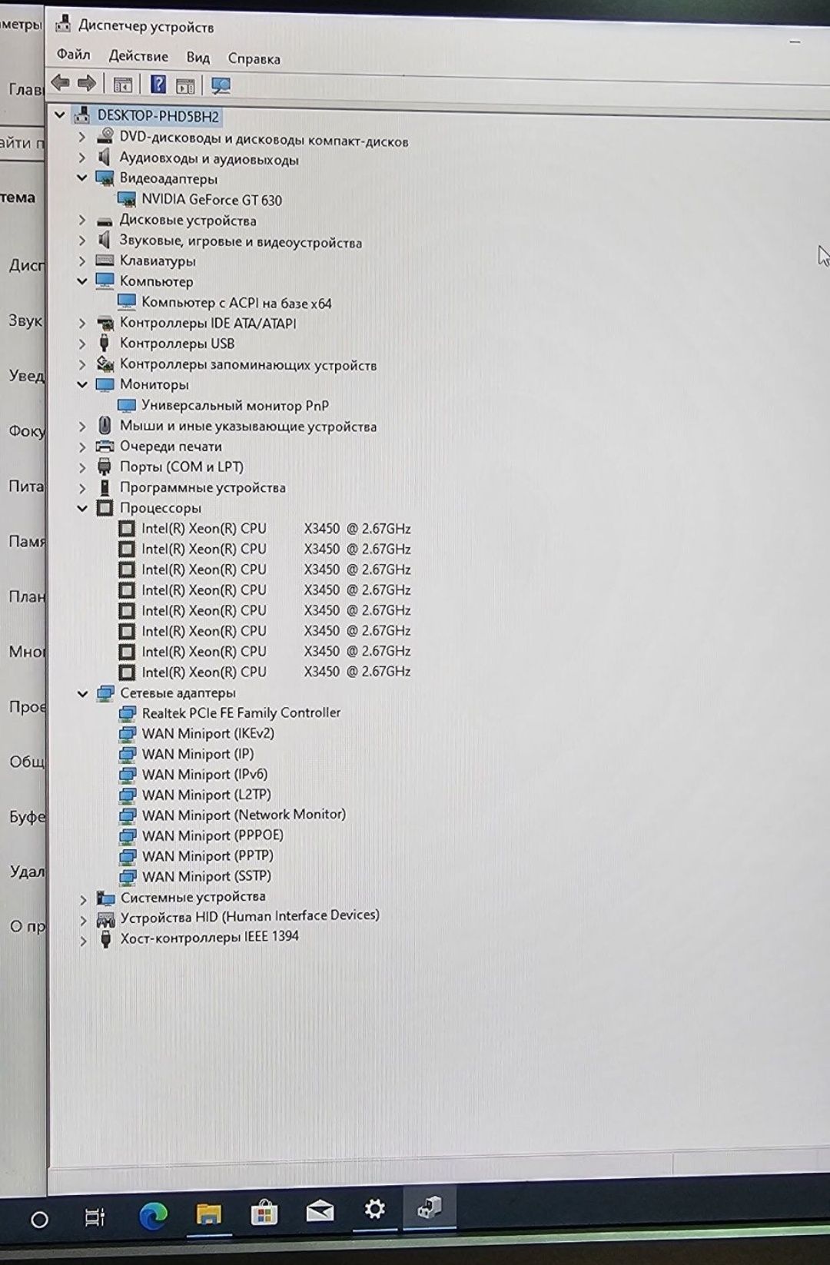This screenshot has width=830, height=1265.
Task: Select the NVIDIA GeForce GT 630 adapter icon
Action: tap(126, 200)
